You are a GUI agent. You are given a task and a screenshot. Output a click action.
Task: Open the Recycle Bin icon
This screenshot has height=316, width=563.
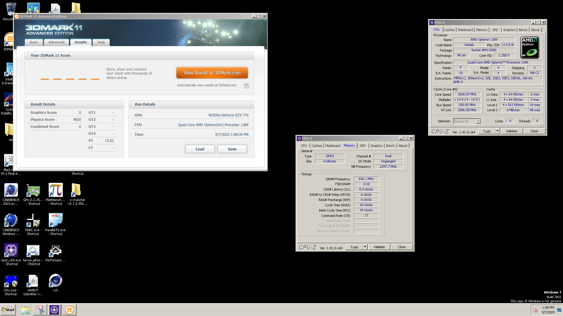pyautogui.click(x=11, y=9)
